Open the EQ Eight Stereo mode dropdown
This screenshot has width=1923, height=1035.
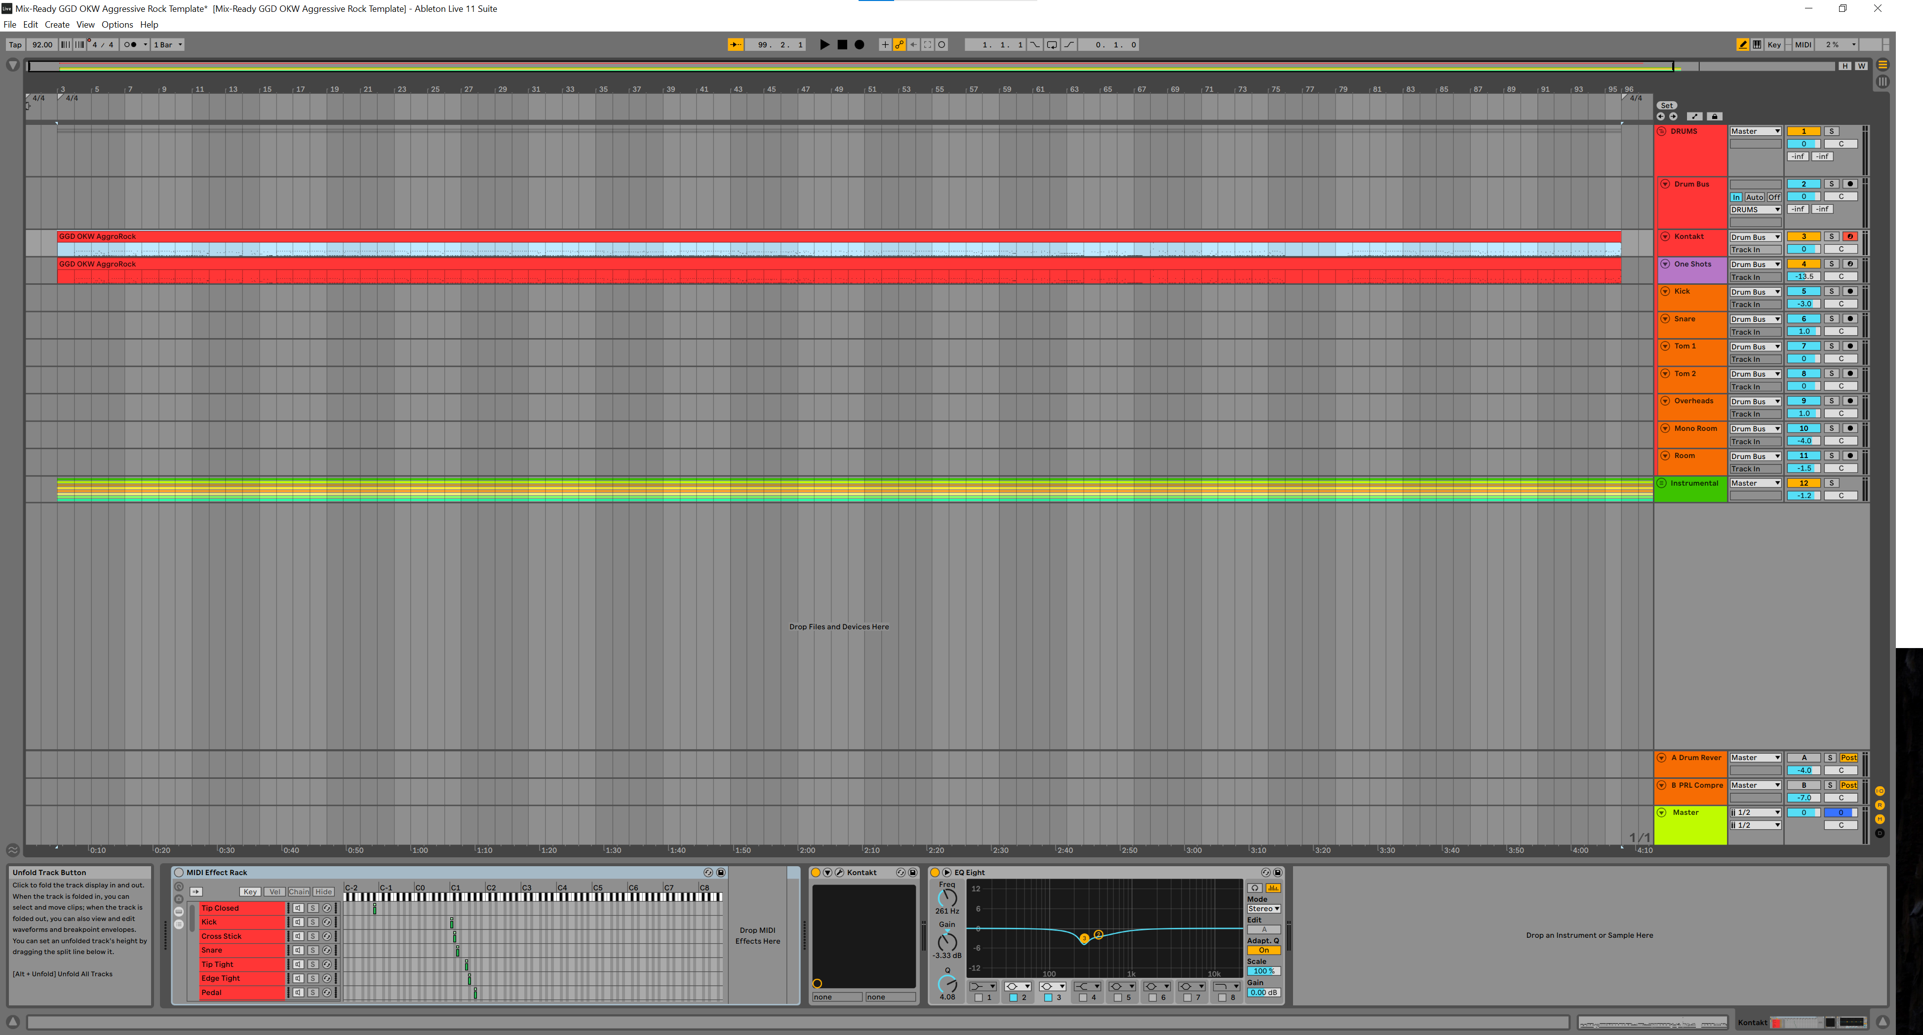[x=1263, y=909]
